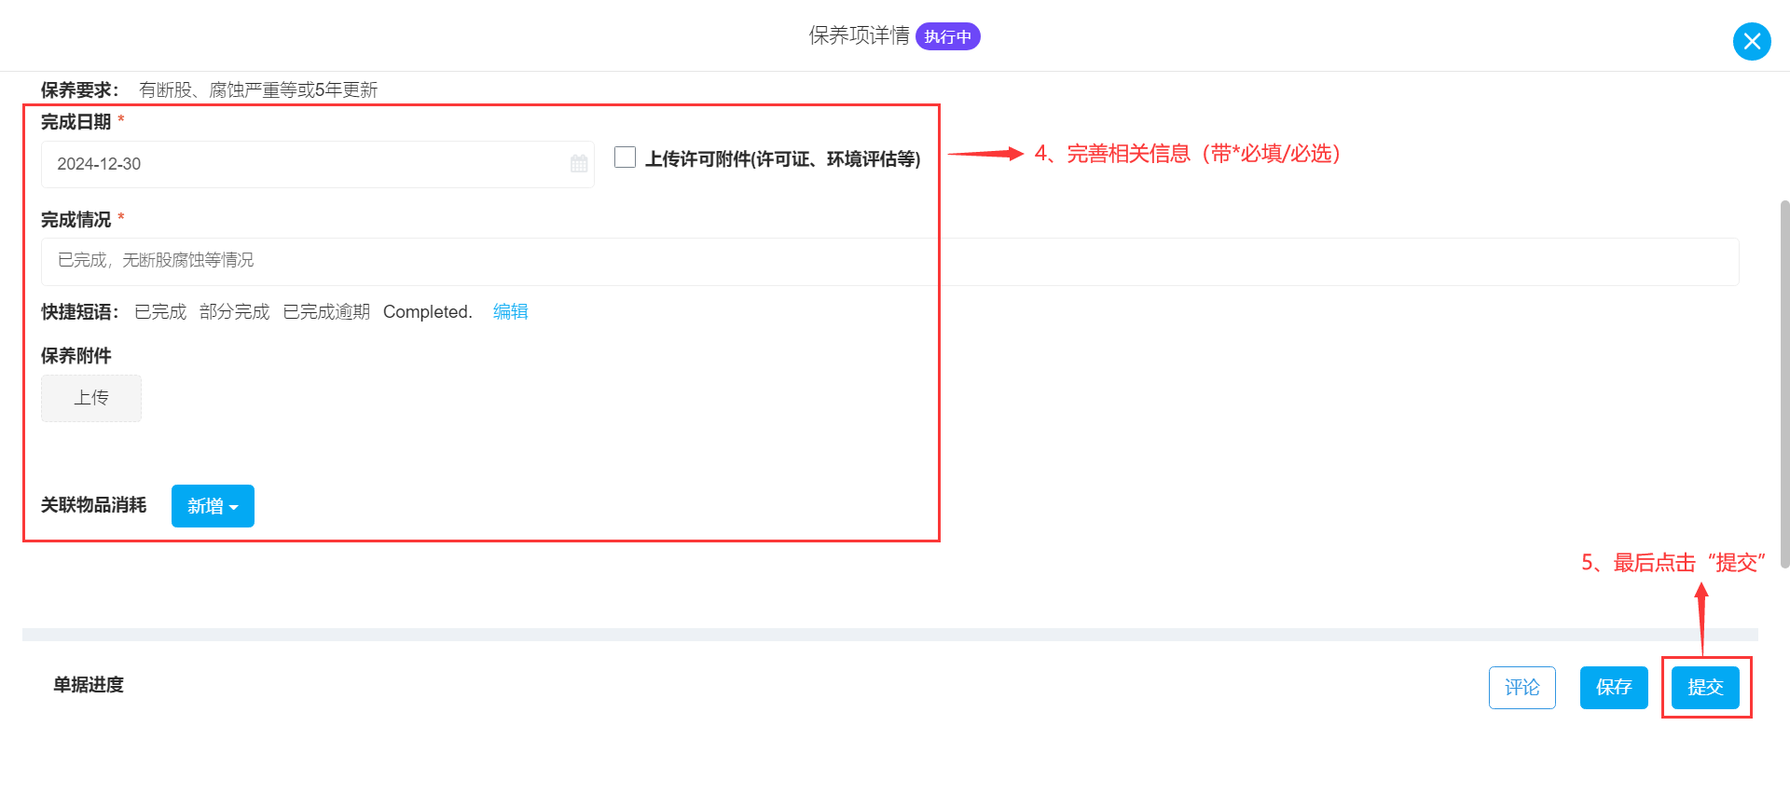Click the 完成日期 field label
The height and width of the screenshot is (808, 1790).
[x=76, y=122]
